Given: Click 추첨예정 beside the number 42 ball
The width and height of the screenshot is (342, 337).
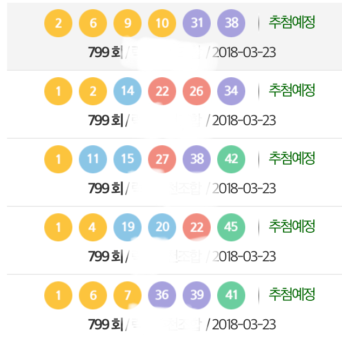Looking at the screenshot, I should 292,158.
